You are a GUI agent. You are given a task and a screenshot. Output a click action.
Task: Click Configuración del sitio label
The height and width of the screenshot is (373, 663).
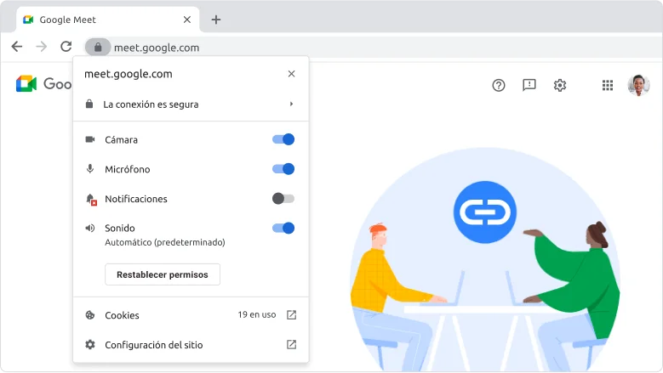click(154, 345)
